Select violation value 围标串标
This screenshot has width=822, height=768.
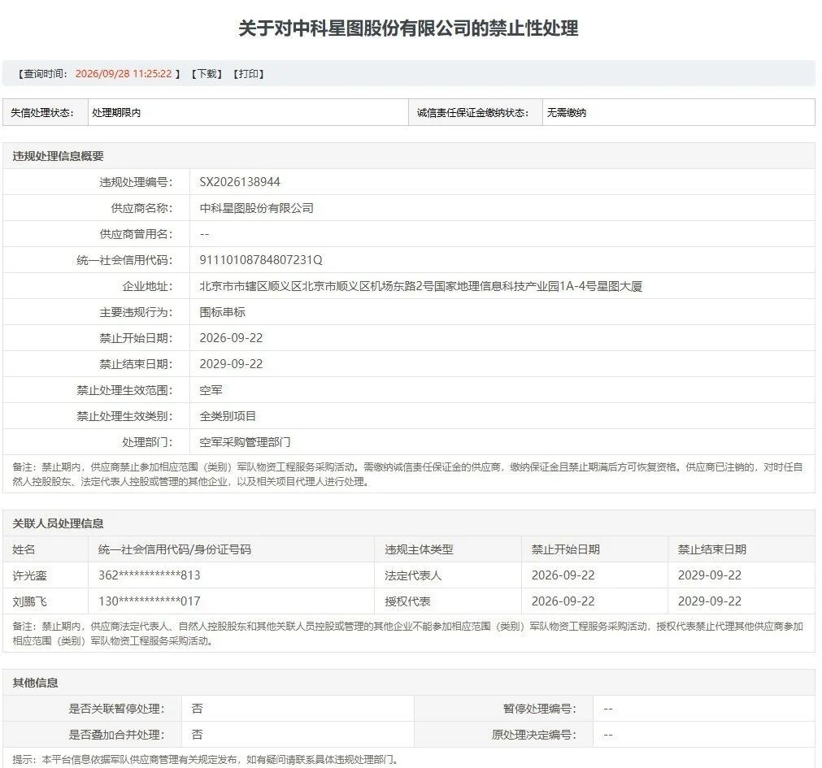click(222, 312)
